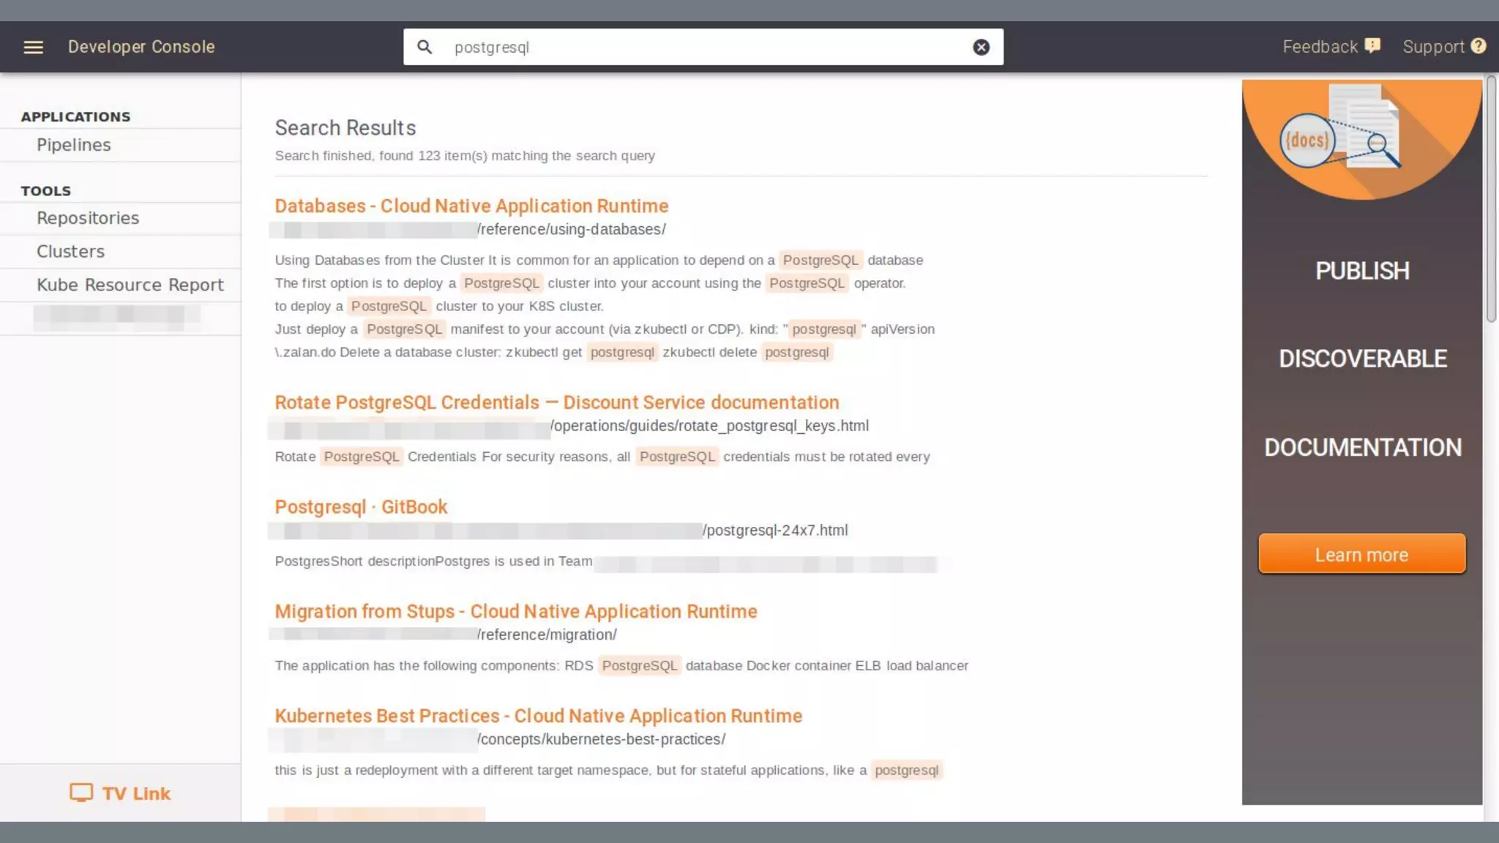The width and height of the screenshot is (1499, 843).
Task: Click the TV Link monitor icon
Action: coord(81,793)
